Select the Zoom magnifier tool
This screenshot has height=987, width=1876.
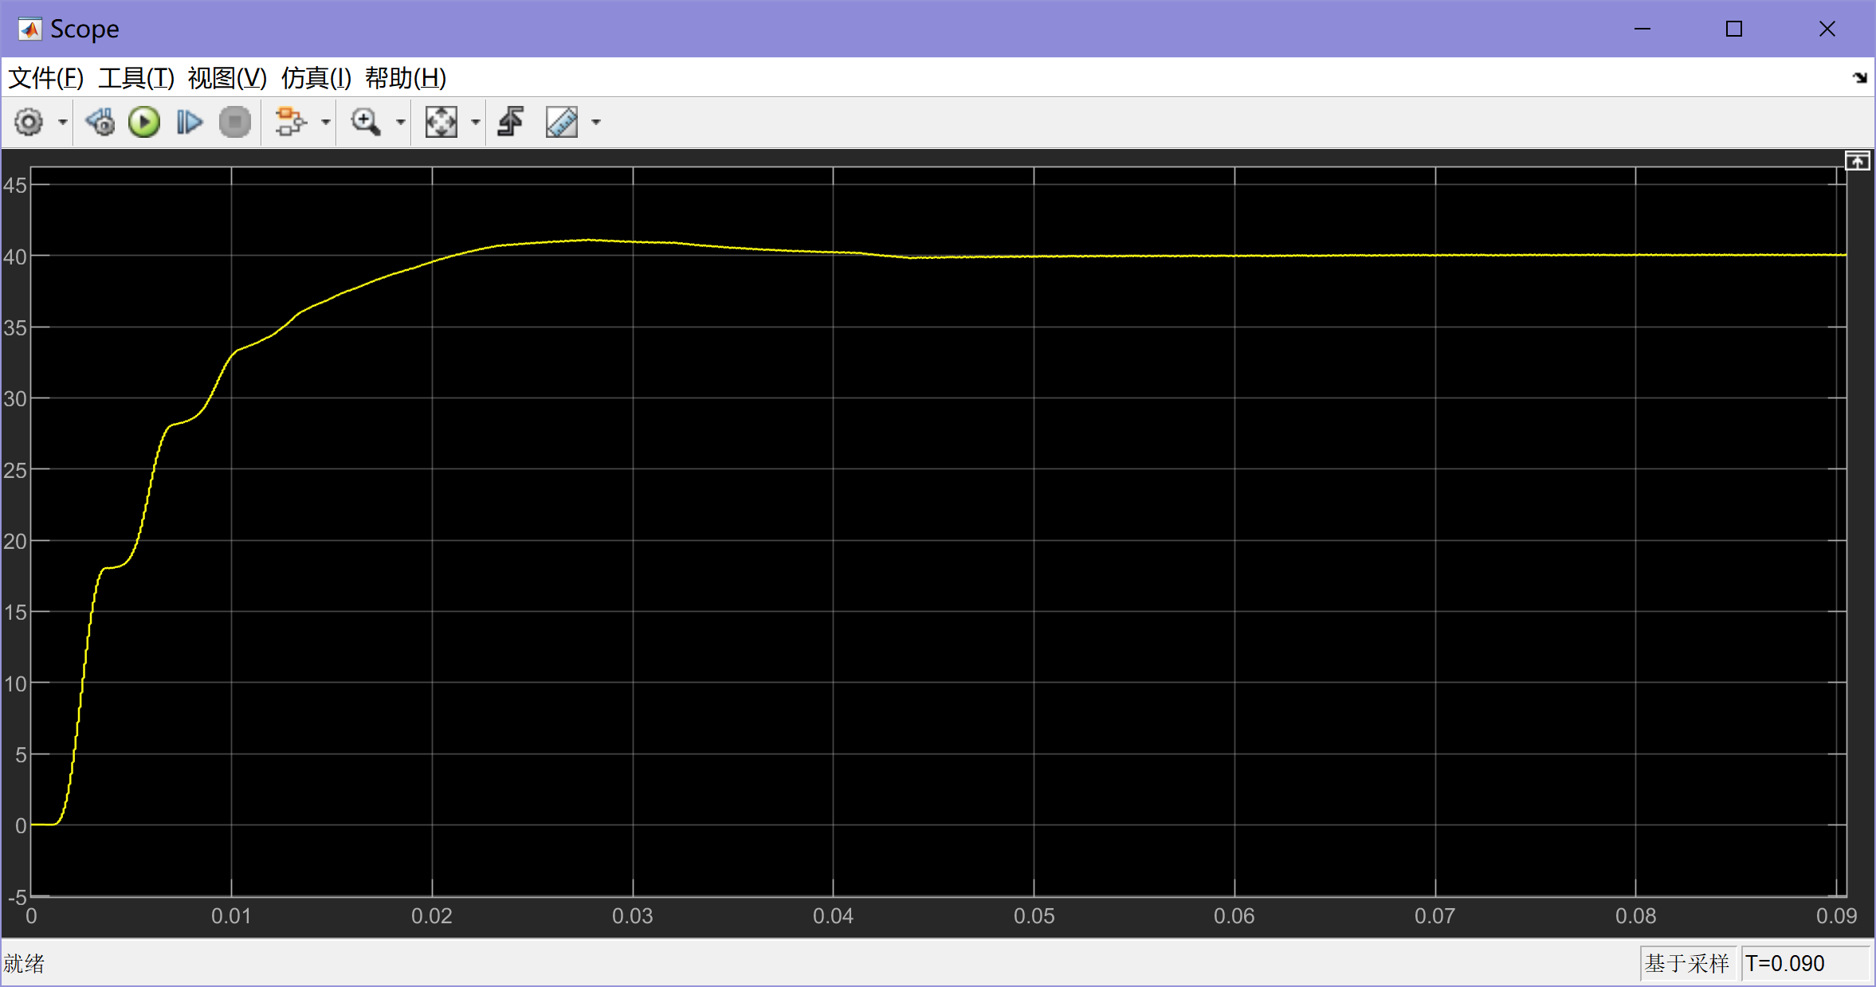pos(366,122)
